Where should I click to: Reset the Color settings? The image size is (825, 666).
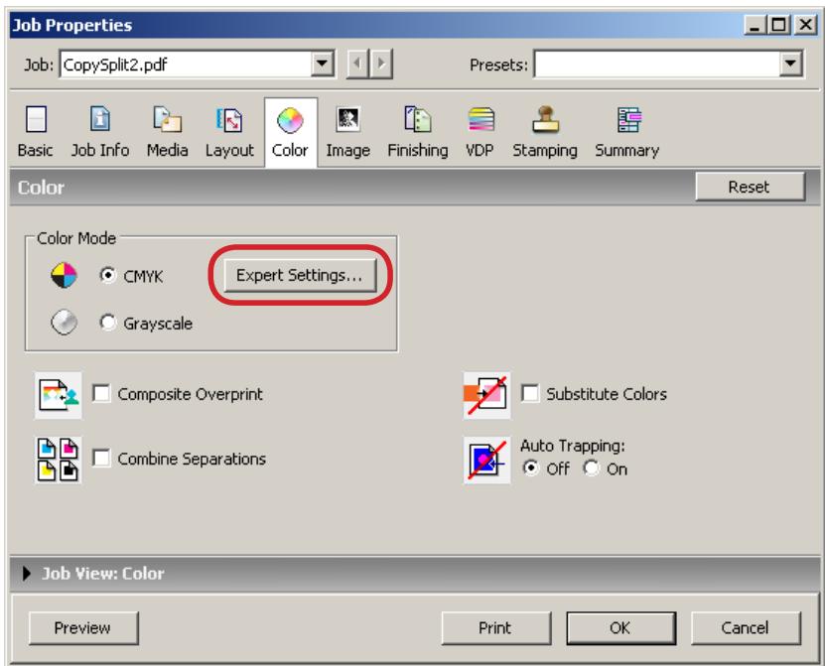pos(750,187)
